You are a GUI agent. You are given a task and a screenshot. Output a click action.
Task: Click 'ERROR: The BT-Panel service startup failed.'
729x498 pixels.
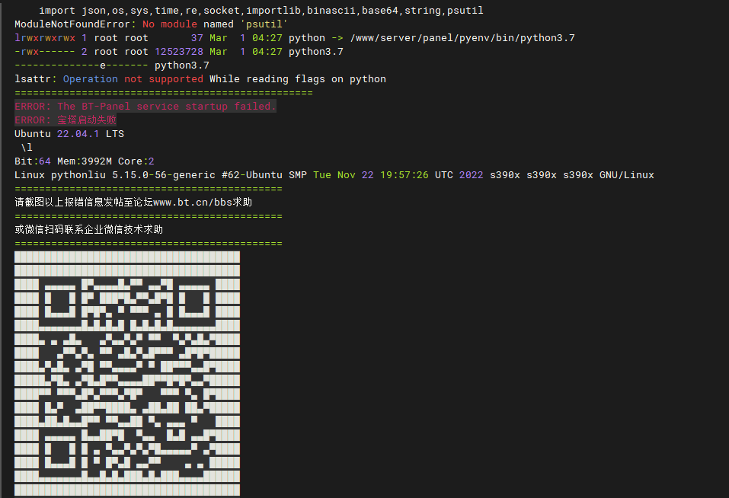point(145,107)
